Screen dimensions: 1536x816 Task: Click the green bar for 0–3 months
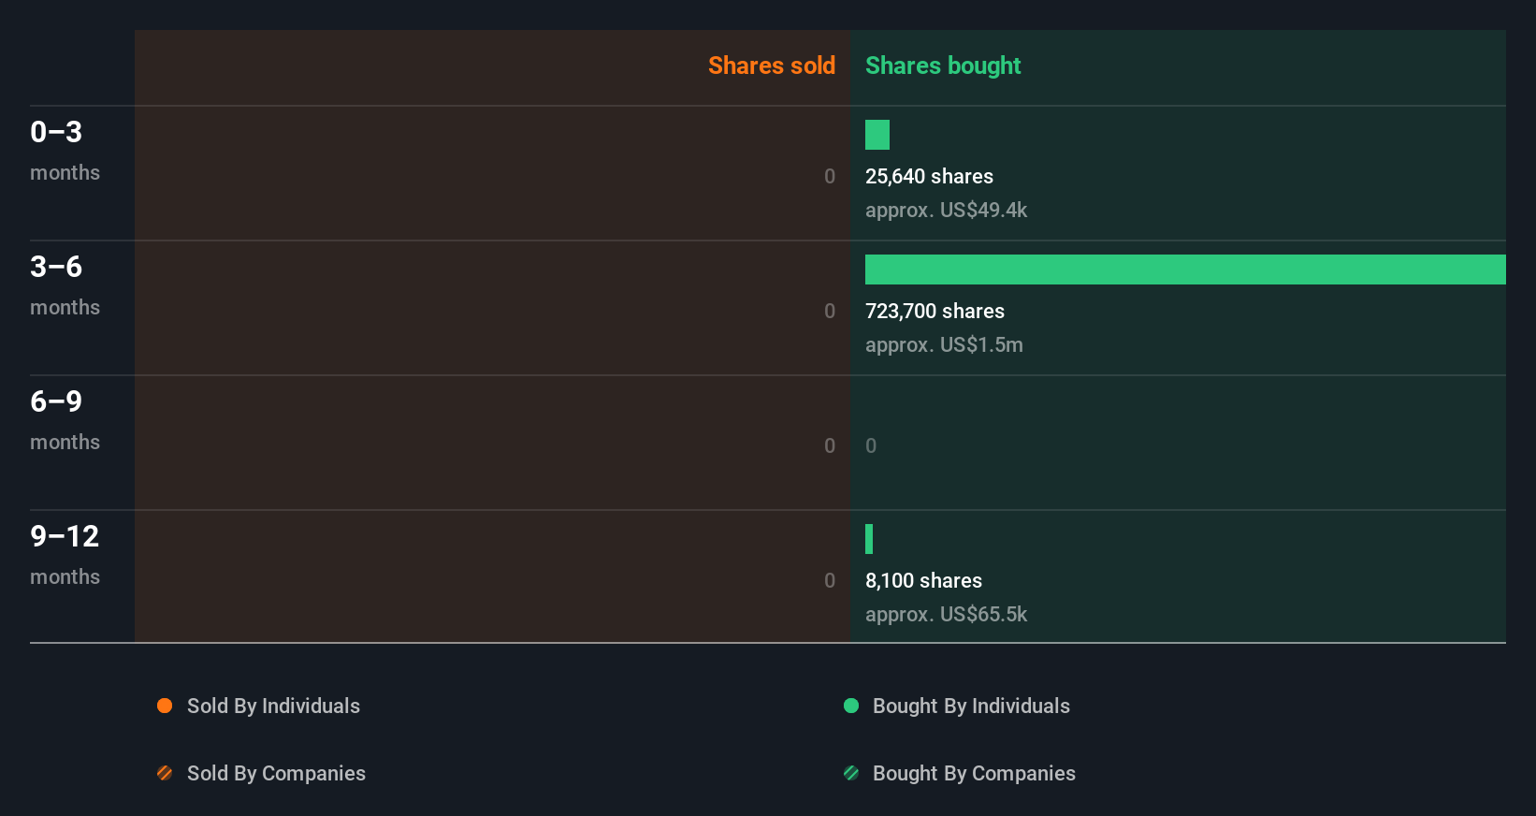click(x=877, y=135)
